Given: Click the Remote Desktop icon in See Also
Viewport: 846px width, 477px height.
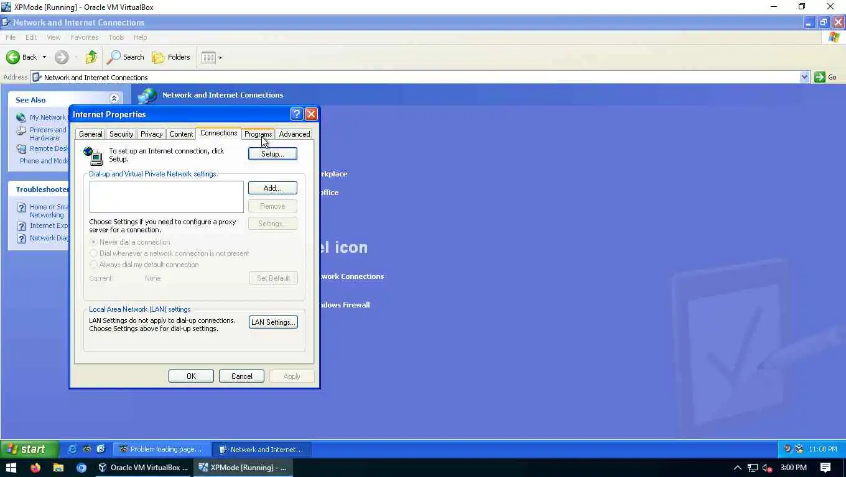Looking at the screenshot, I should click(21, 149).
